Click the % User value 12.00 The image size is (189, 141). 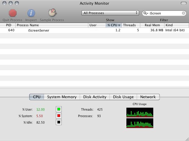tap(40, 109)
